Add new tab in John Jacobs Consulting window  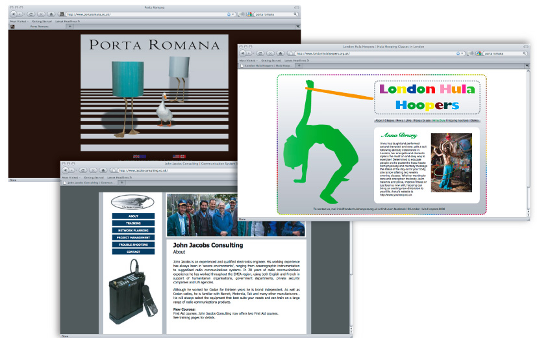pos(122,183)
